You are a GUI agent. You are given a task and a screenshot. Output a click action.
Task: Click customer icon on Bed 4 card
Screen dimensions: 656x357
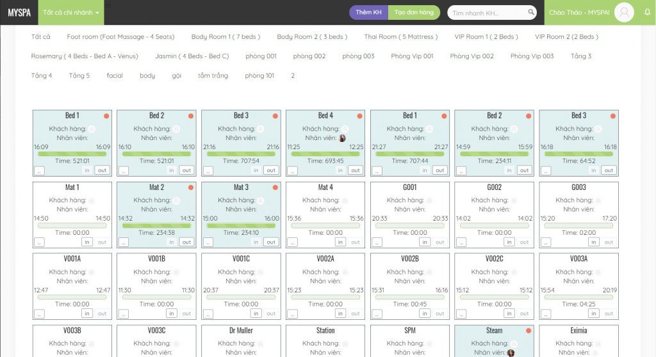(x=345, y=129)
